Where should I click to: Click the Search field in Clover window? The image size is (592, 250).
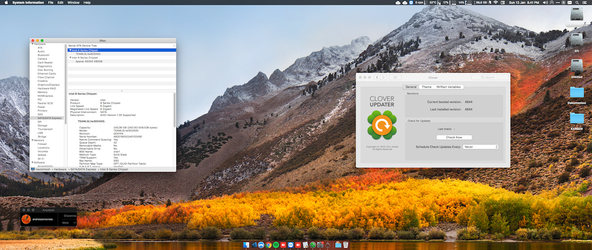(488, 77)
